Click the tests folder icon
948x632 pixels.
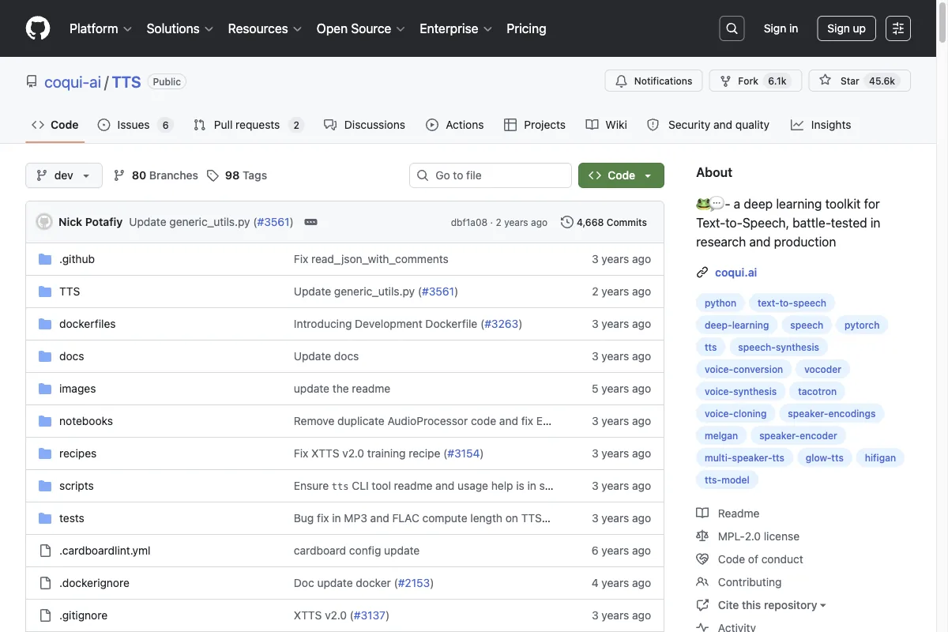pos(45,518)
